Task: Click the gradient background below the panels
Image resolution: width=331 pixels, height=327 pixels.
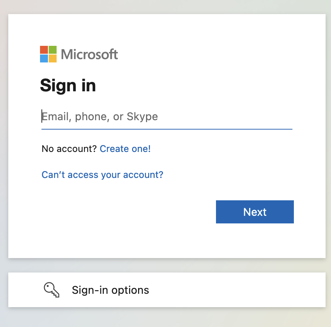Action: [x=166, y=318]
